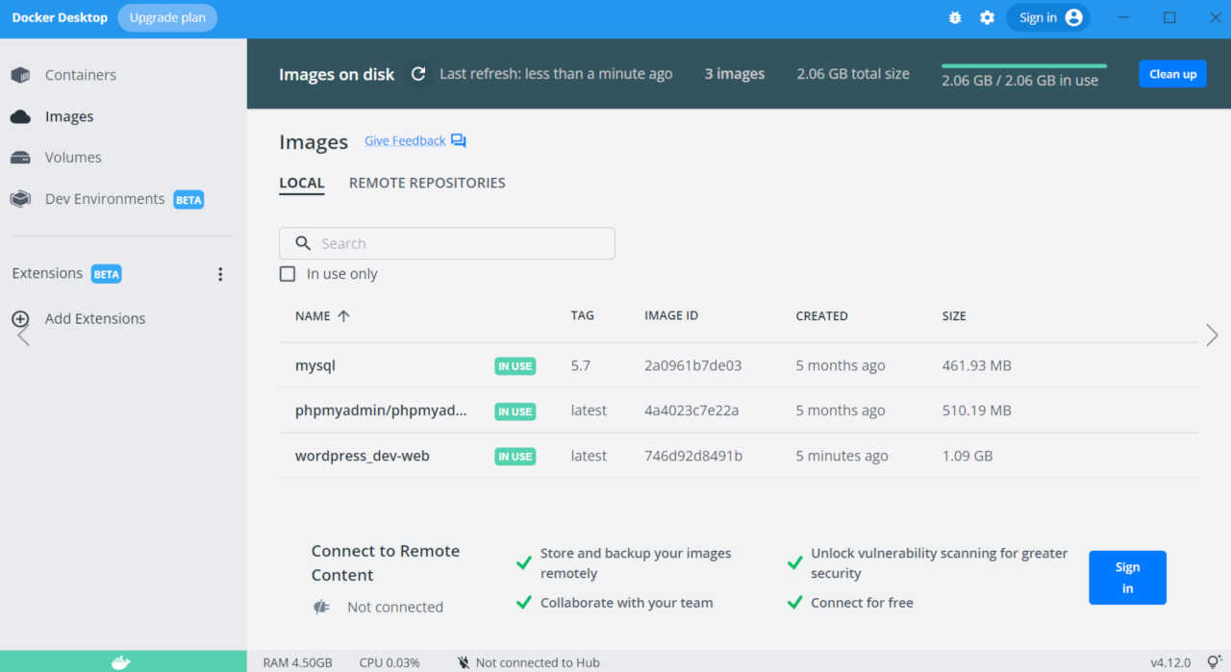The height and width of the screenshot is (672, 1231).
Task: Click the search magnifier icon
Action: (303, 243)
